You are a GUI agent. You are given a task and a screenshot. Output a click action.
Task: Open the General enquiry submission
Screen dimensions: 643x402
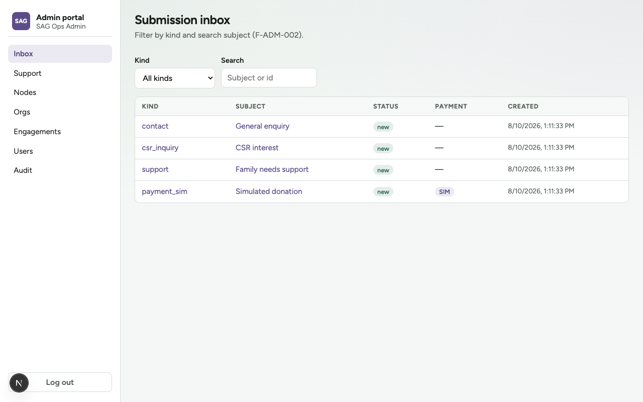click(262, 126)
